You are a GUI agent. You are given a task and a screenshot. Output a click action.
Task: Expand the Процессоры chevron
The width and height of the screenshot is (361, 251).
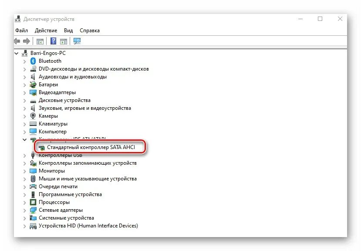point(25,202)
